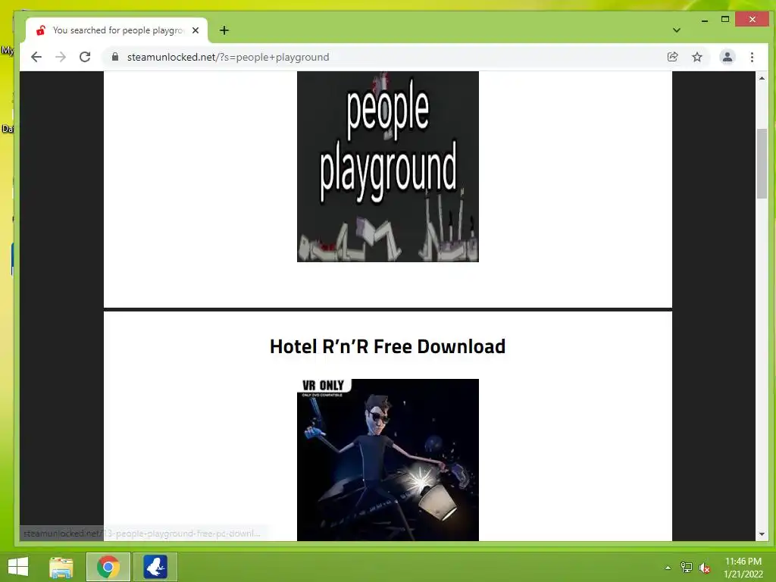Reload the steamunlocked page
Screen dimensions: 776x582
[x=85, y=57]
